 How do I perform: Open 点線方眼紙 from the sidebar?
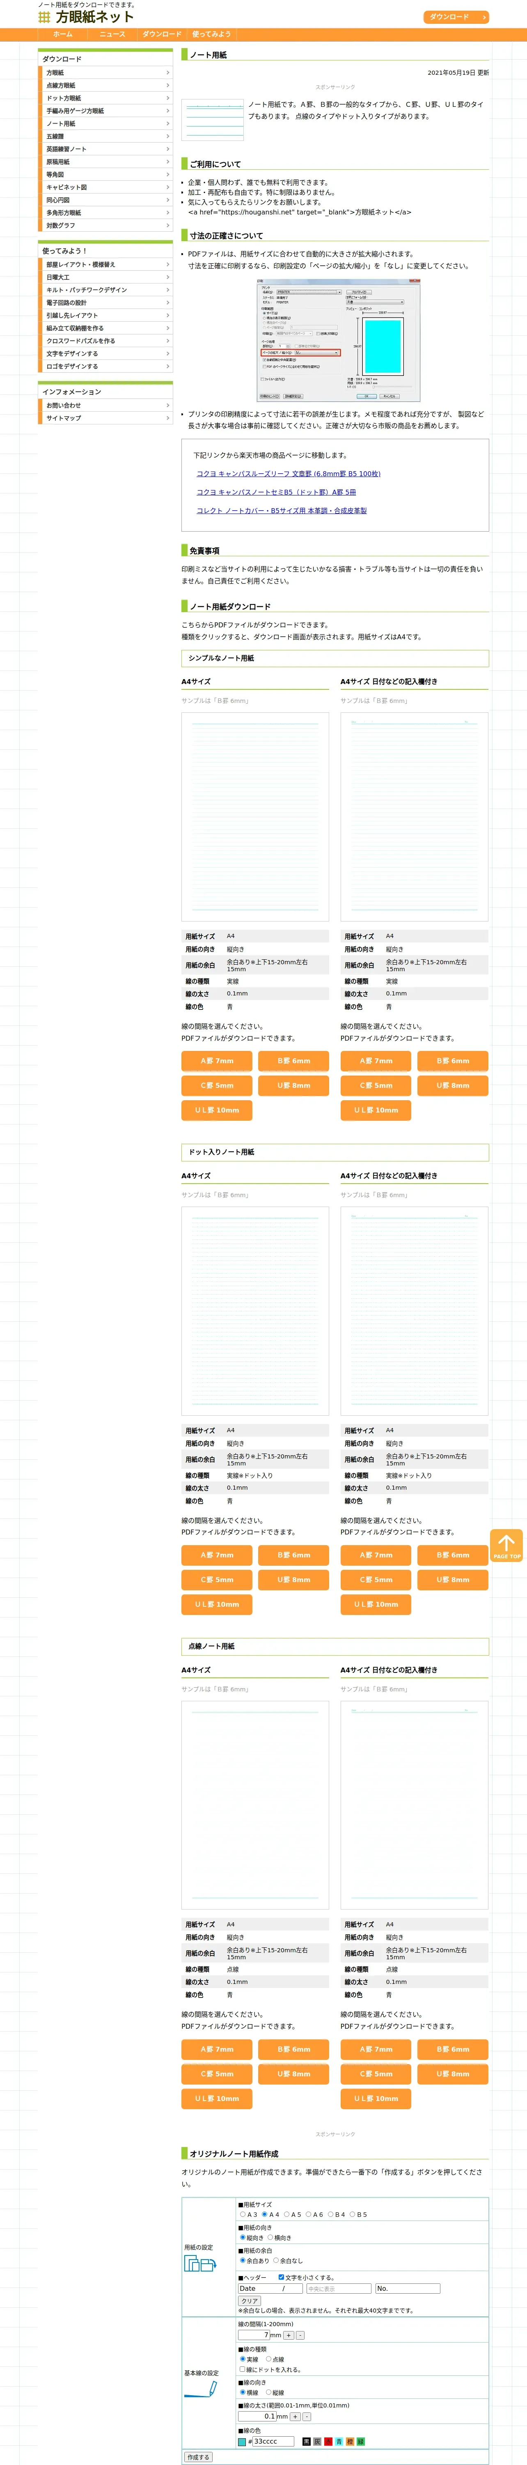(105, 85)
